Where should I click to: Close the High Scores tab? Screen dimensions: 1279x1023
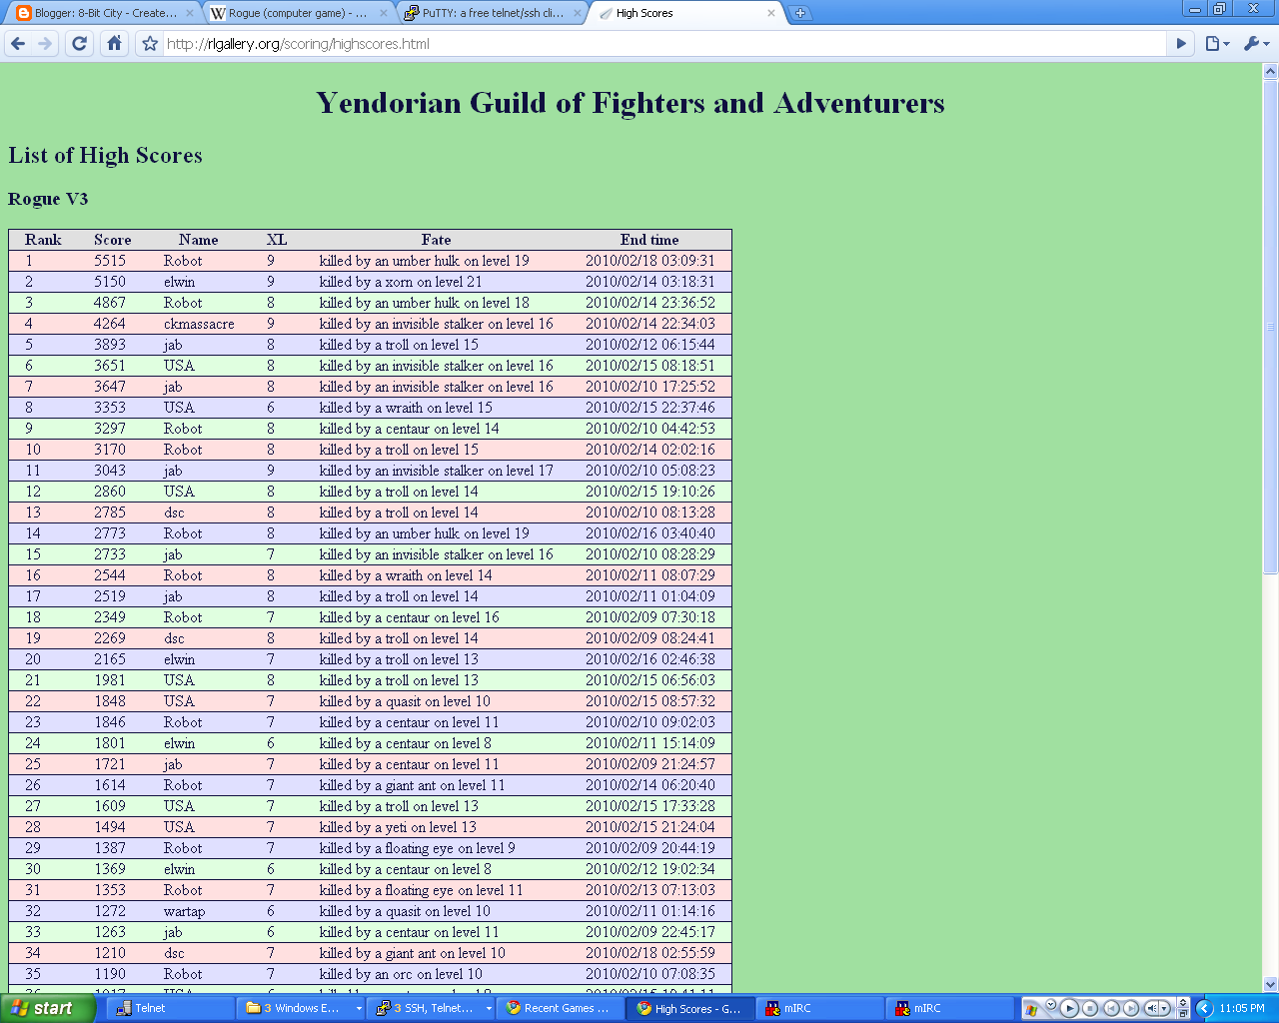click(770, 13)
